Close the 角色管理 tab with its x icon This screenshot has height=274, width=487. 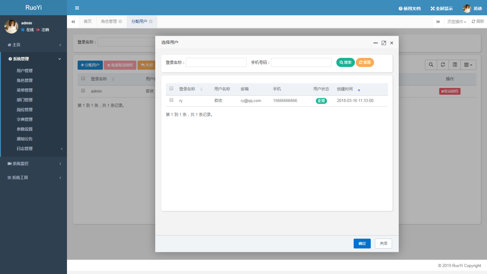pyautogui.click(x=120, y=22)
